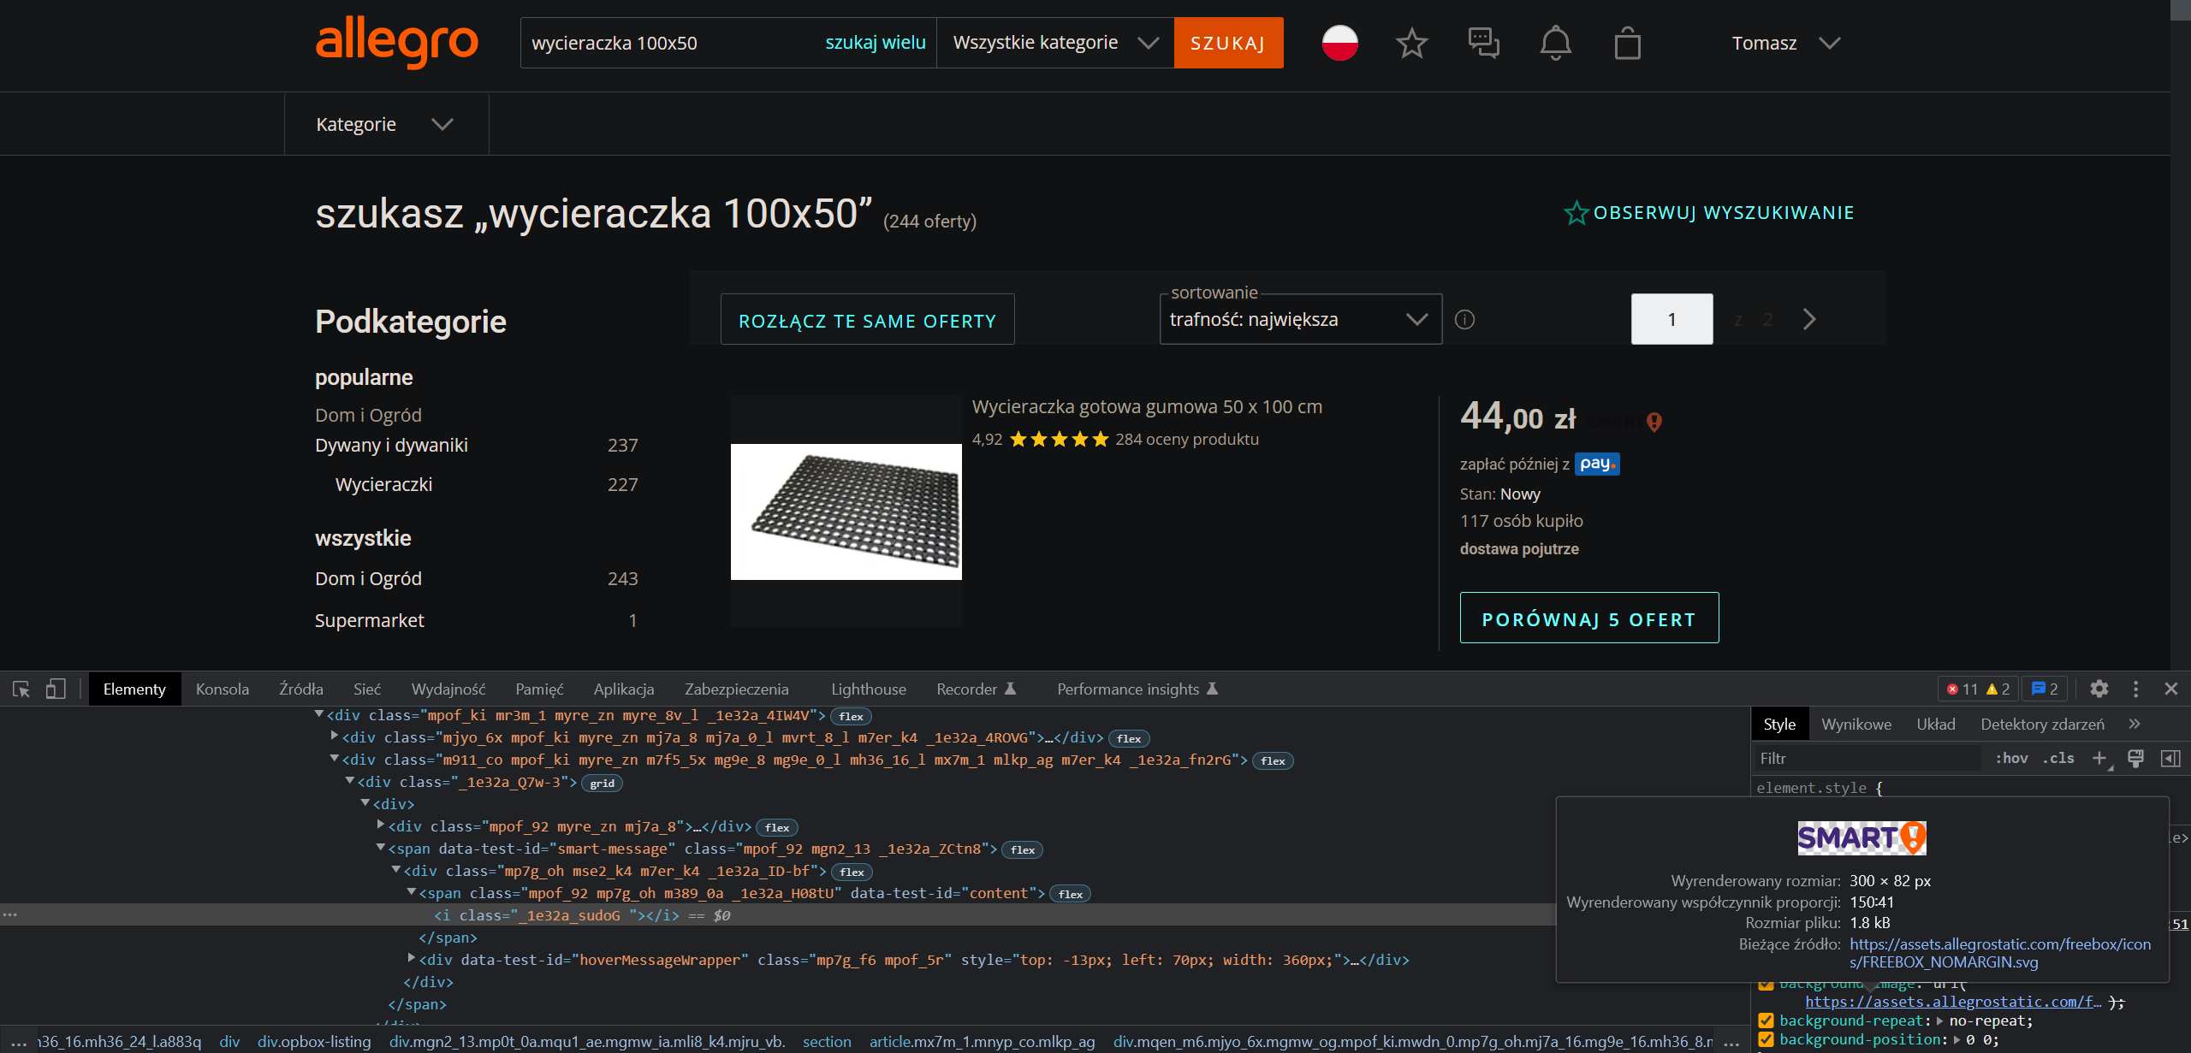Toggle the device emulation toolbar
This screenshot has width=2191, height=1053.
pyautogui.click(x=55, y=689)
